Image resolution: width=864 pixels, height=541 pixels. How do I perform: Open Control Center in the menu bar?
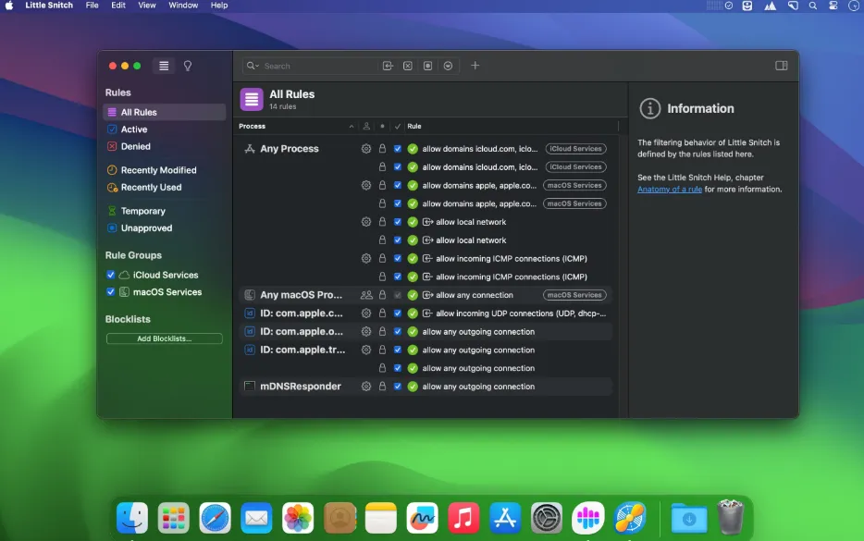pos(833,6)
